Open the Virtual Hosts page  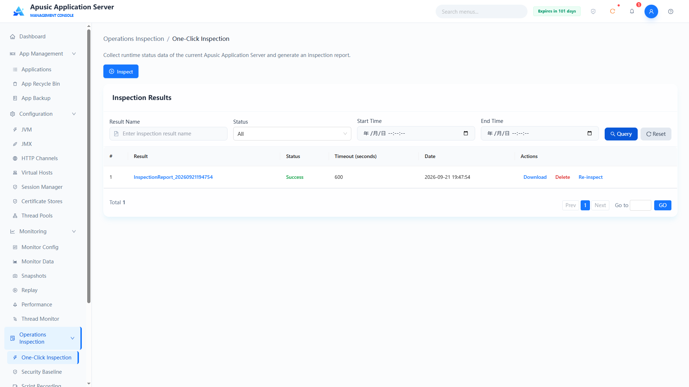(43, 173)
